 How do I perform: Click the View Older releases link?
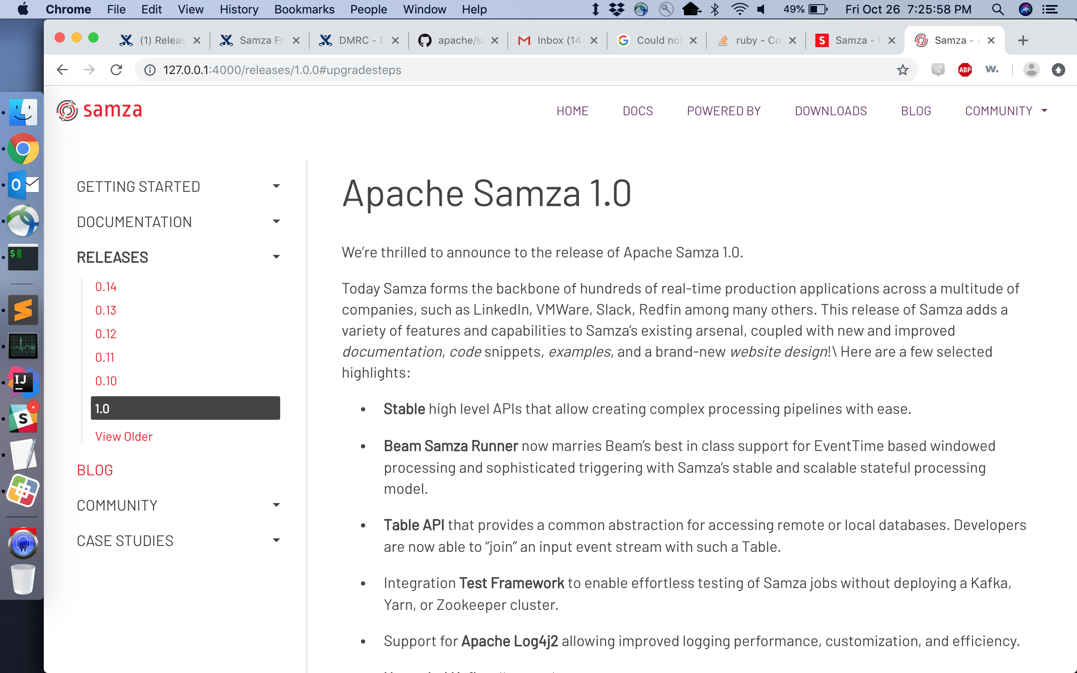click(124, 437)
